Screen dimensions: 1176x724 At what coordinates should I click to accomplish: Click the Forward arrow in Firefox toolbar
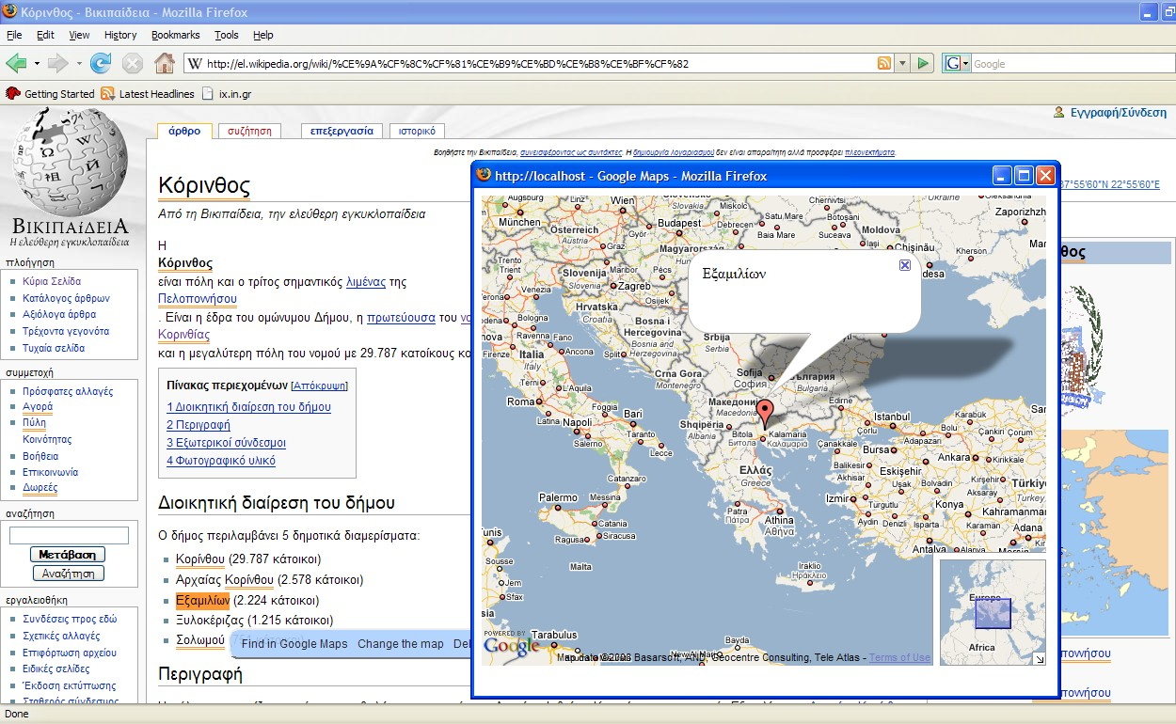(x=58, y=64)
